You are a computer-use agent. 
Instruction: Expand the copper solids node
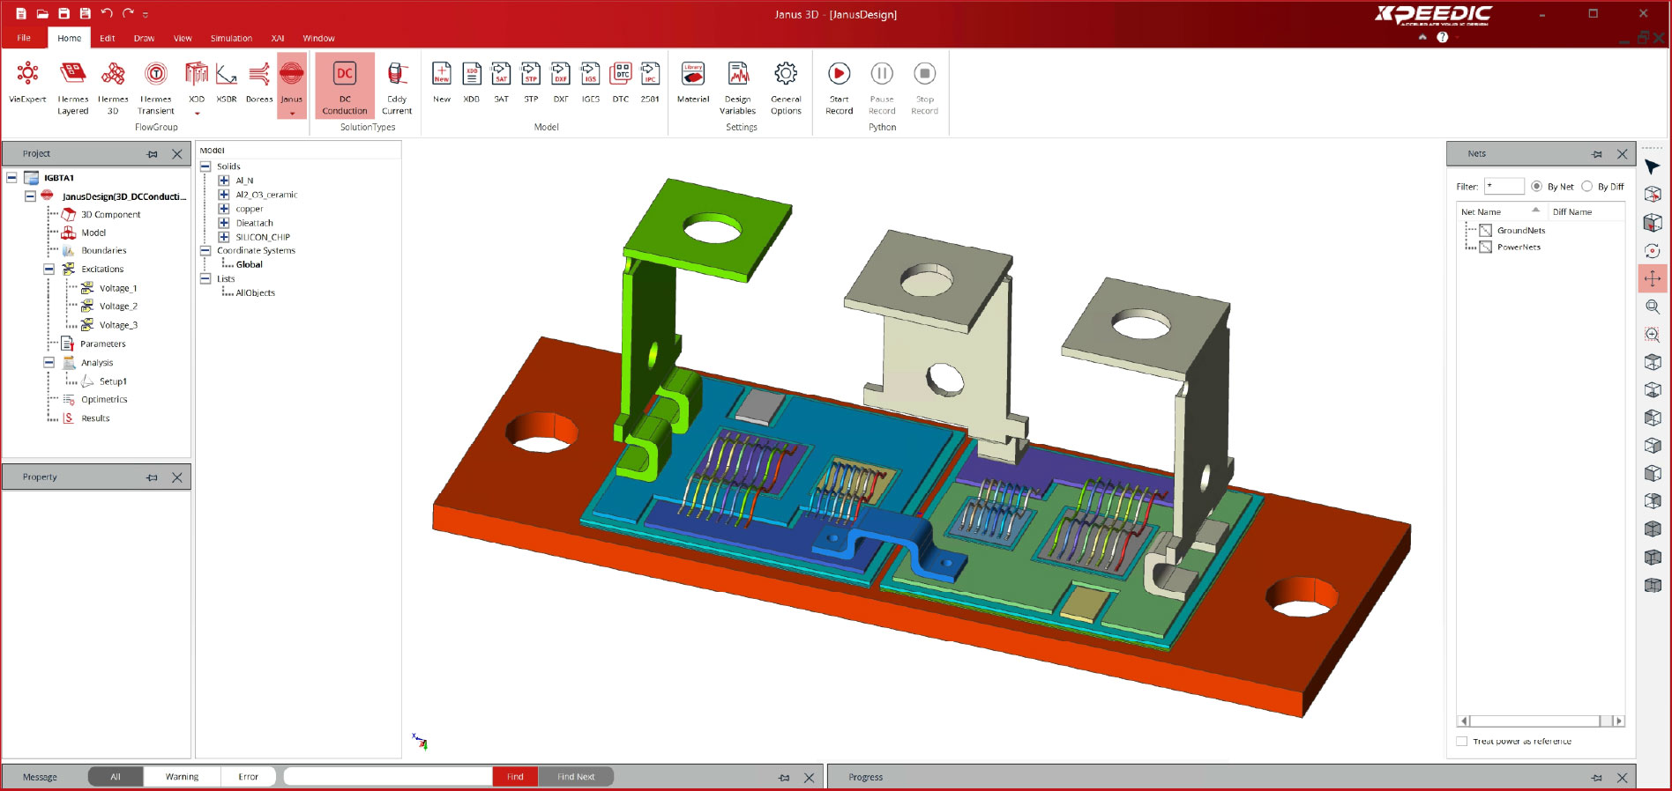[224, 209]
